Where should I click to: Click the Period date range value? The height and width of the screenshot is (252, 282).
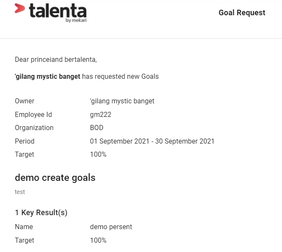[x=152, y=141]
